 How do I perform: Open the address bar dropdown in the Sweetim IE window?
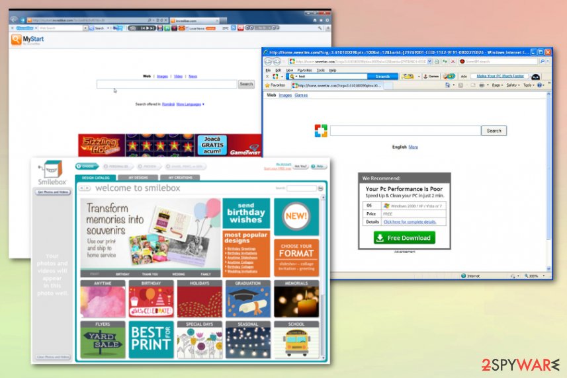click(429, 61)
